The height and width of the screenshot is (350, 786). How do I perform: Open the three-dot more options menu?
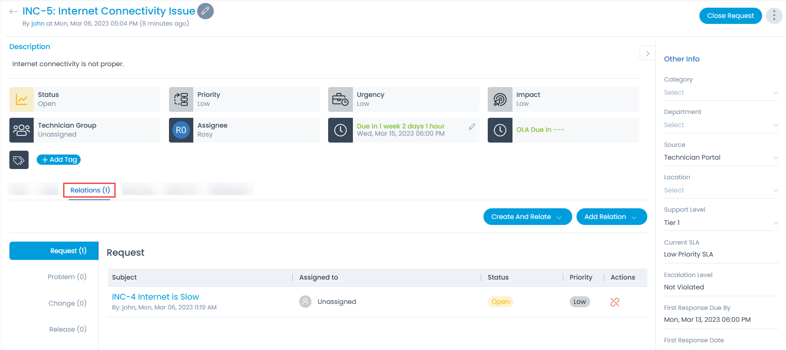(x=774, y=16)
